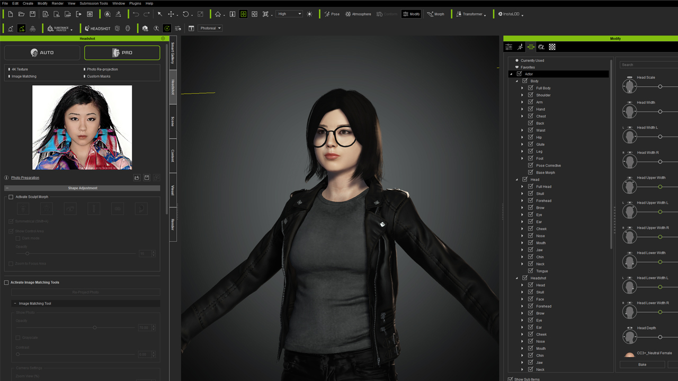Open the Photo Preparation link
678x381 pixels.
click(x=25, y=178)
